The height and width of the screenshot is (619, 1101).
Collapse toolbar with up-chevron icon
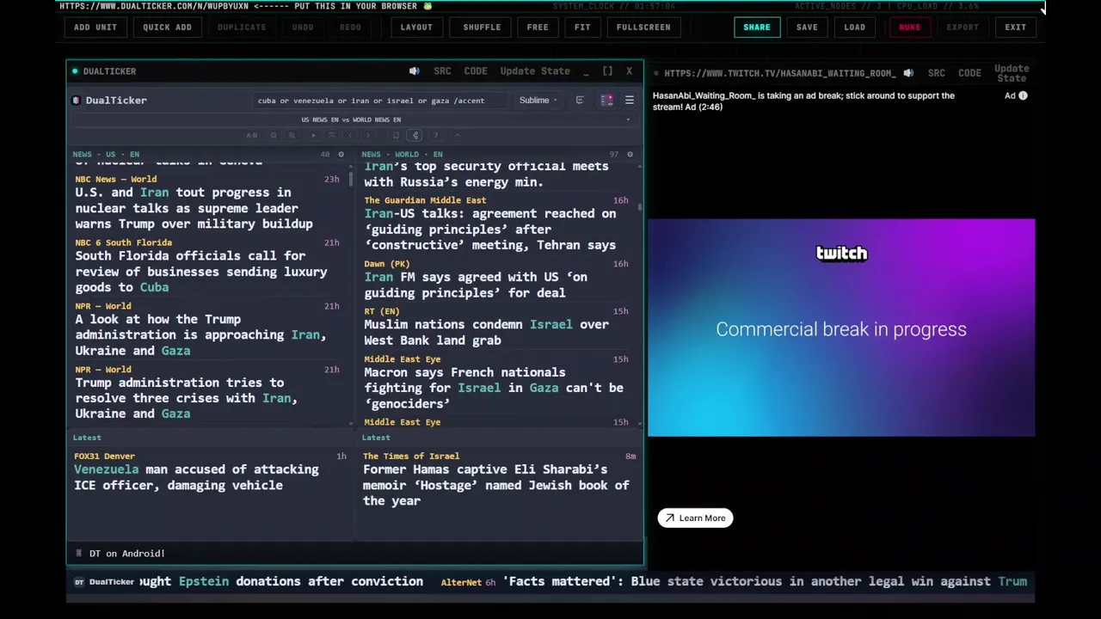[x=458, y=135]
